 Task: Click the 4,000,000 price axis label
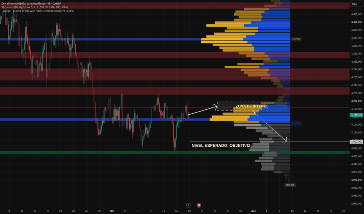point(357,180)
